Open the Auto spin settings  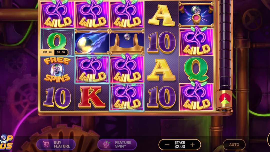pyautogui.click(x=234, y=145)
